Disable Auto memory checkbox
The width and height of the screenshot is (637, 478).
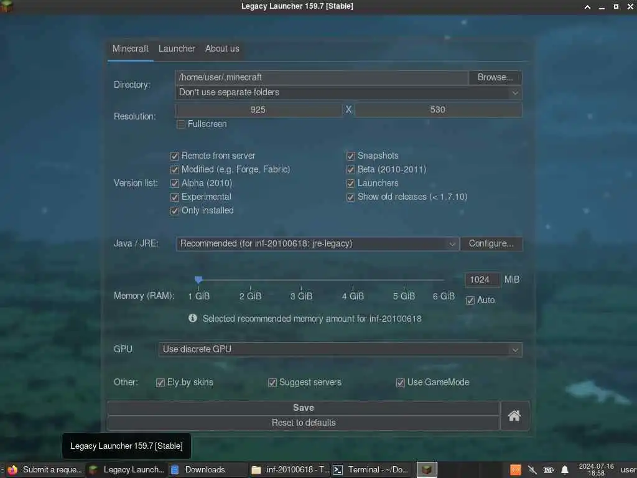[x=470, y=301]
